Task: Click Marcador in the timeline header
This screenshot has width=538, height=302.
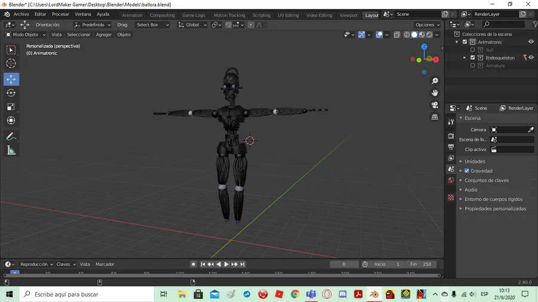Action: 105,264
